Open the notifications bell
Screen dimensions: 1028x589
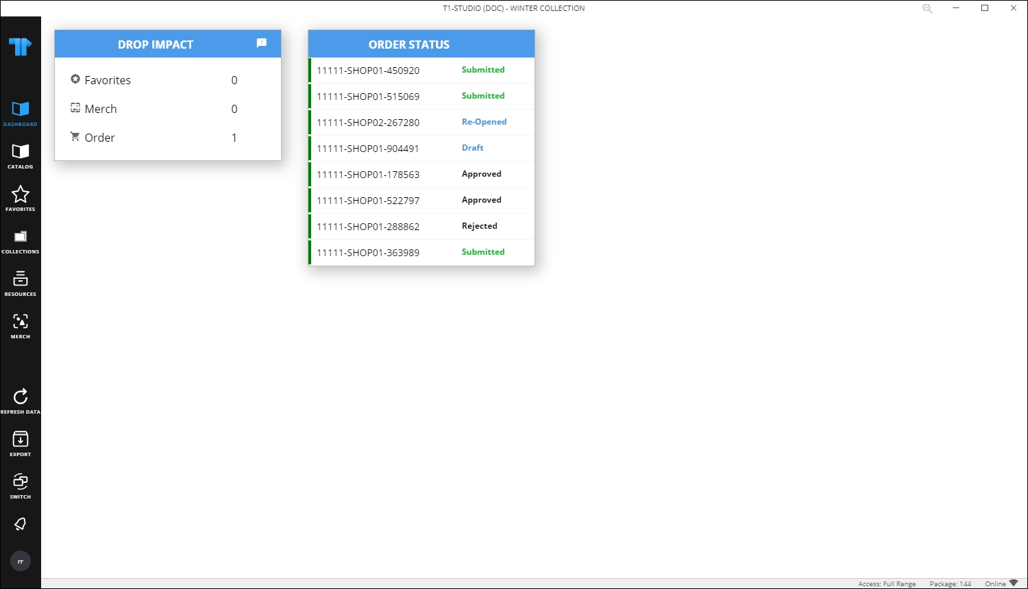(x=21, y=524)
